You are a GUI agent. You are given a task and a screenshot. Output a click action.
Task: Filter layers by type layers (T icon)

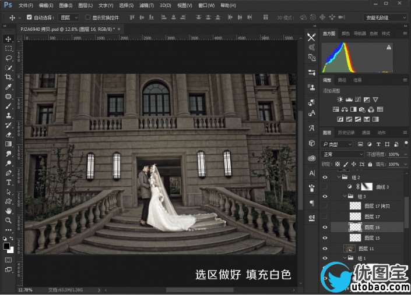point(378,144)
